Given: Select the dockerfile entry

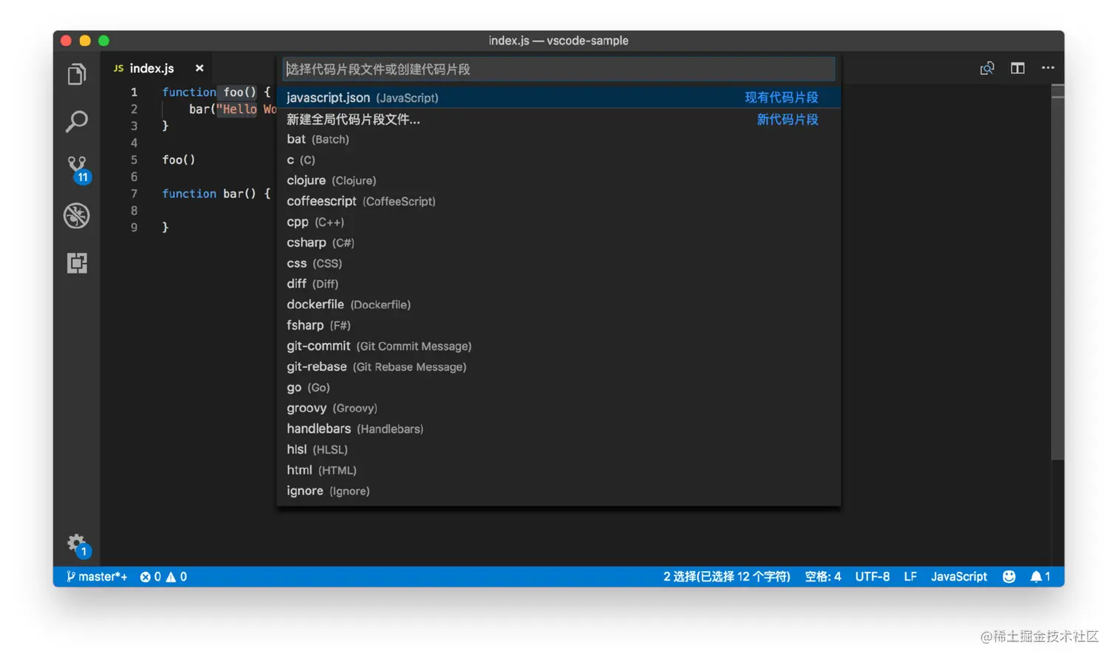Looking at the screenshot, I should [558, 304].
